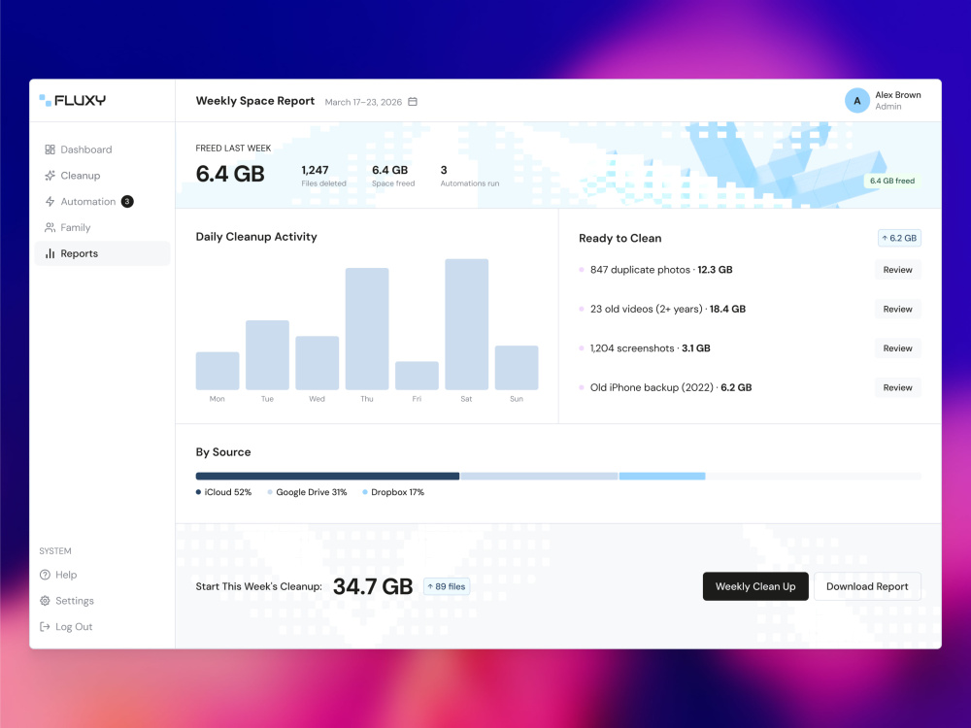The height and width of the screenshot is (728, 971).
Task: Open the Family section
Action: 102,227
